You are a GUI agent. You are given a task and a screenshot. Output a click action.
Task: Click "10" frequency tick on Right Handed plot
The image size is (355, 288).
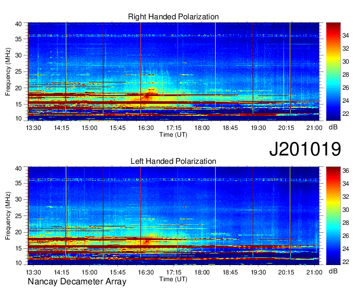[19, 118]
